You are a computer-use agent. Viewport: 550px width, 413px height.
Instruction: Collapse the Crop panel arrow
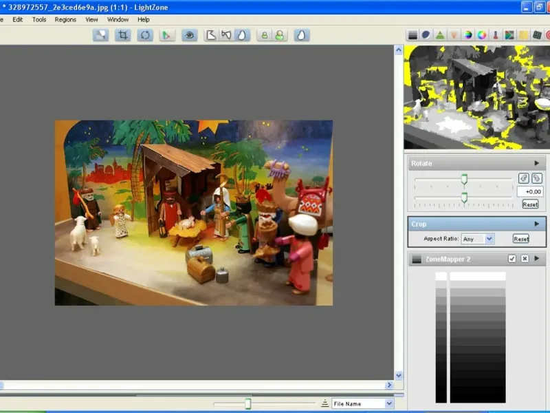[x=536, y=224]
